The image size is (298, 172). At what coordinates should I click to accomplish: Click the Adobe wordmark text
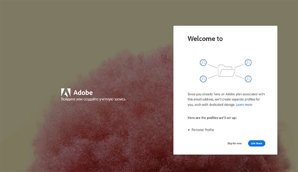pos(83,93)
